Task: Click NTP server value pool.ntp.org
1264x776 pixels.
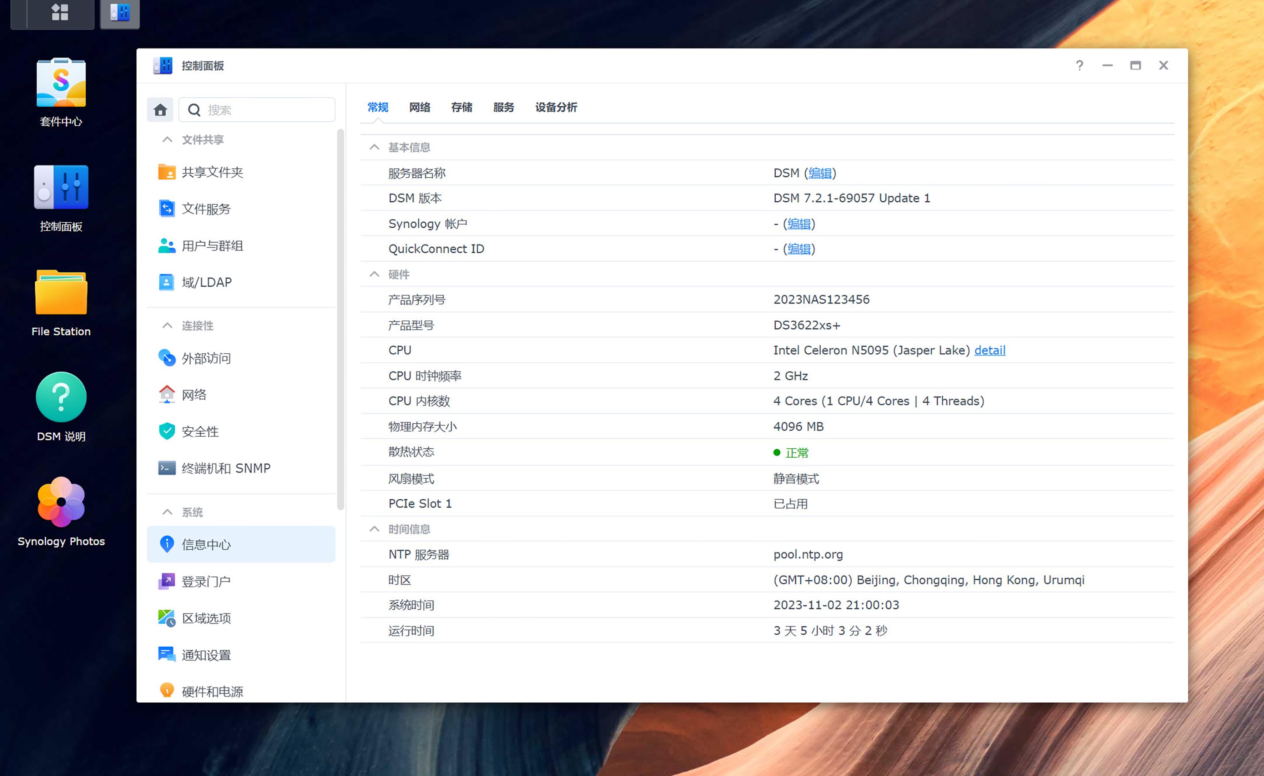Action: click(x=808, y=554)
